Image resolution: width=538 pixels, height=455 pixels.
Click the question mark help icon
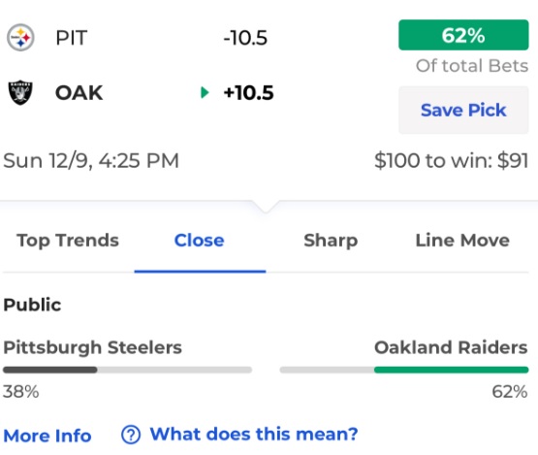tap(131, 435)
